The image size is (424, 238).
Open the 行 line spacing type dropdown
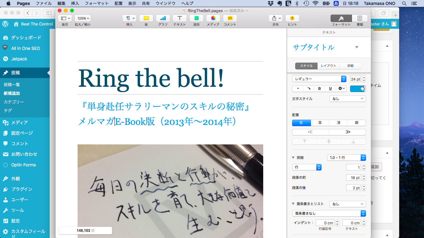[x=307, y=167]
